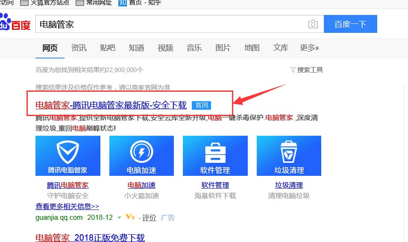Click the 广告 label
The height and width of the screenshot is (242, 408).
(x=168, y=218)
